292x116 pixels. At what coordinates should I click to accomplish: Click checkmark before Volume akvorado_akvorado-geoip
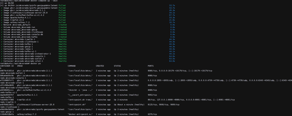tap(2, 30)
